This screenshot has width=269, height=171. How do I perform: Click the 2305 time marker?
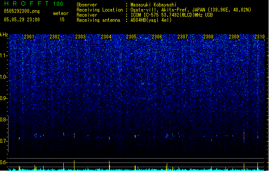tap(131, 37)
